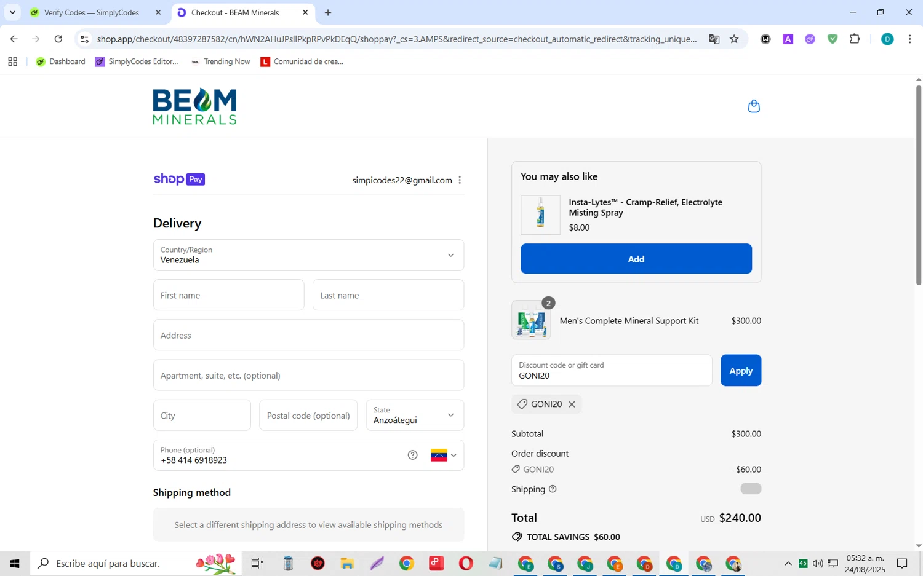Click the Insta-Lytes product thumbnail
This screenshot has height=576, width=923.
point(540,215)
